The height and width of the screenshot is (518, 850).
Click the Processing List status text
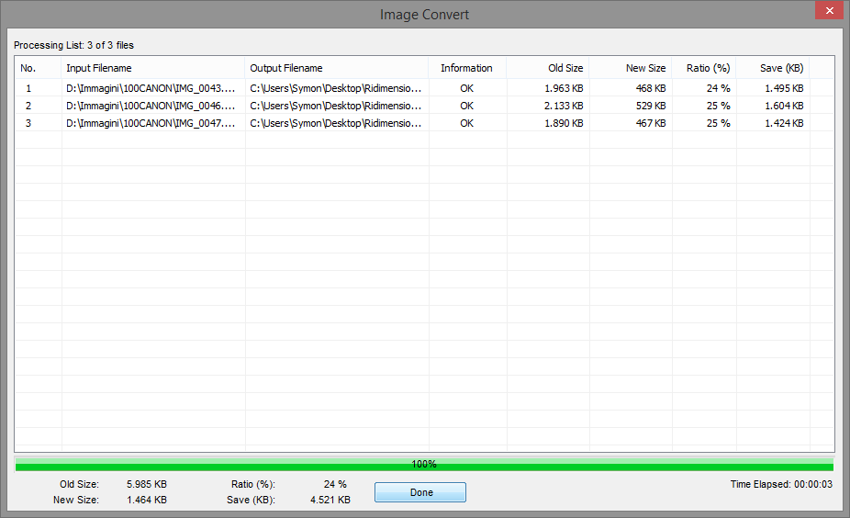point(73,45)
